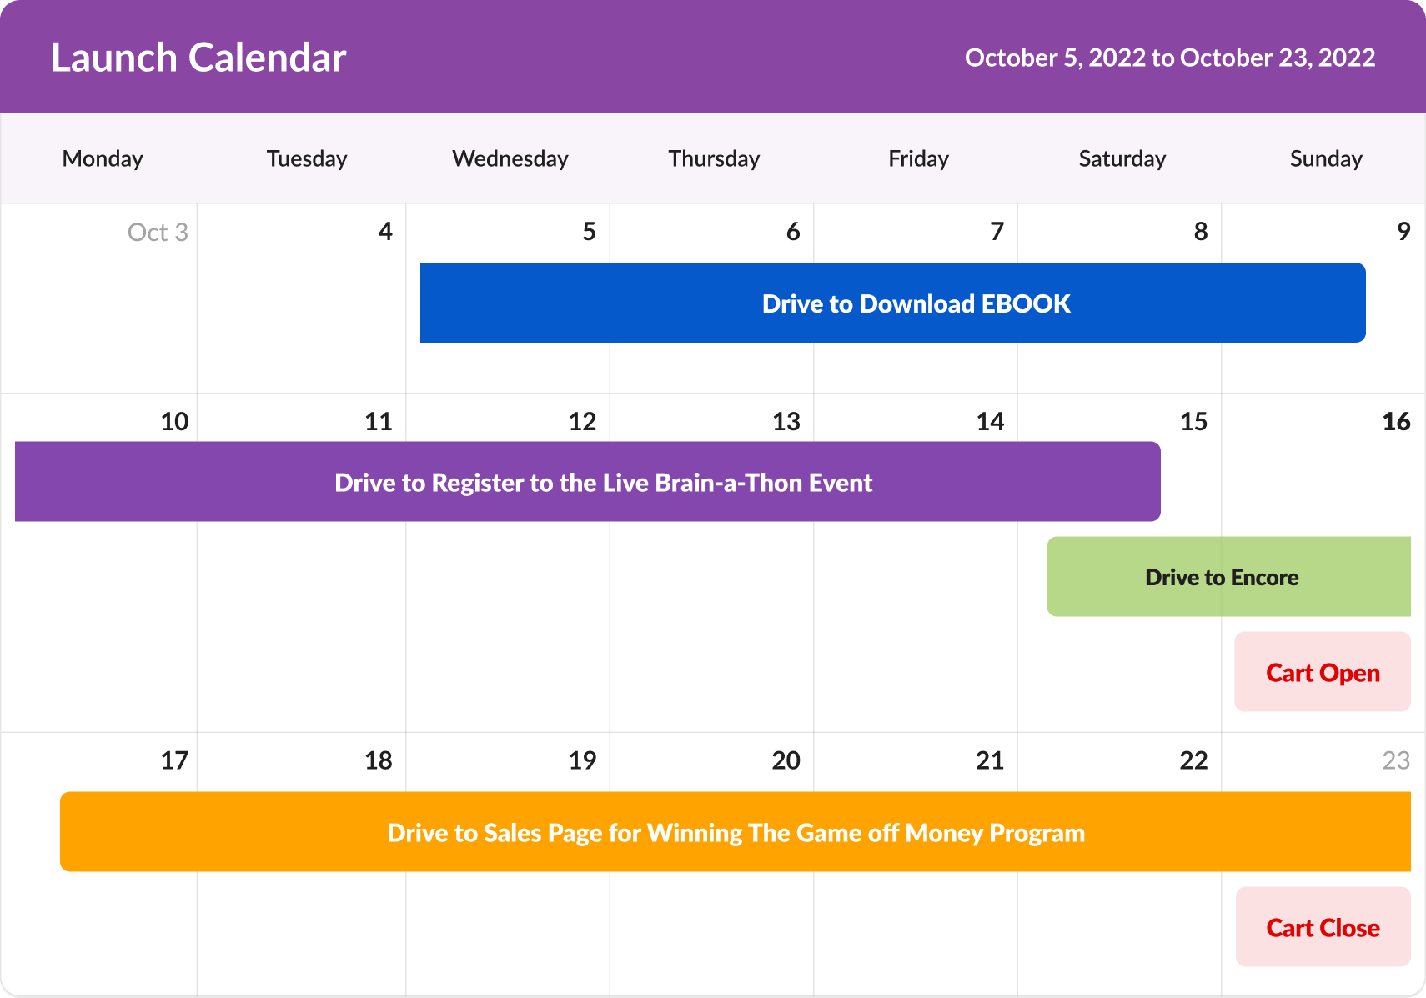Click the date number 16
1426x998 pixels.
(x=1395, y=421)
